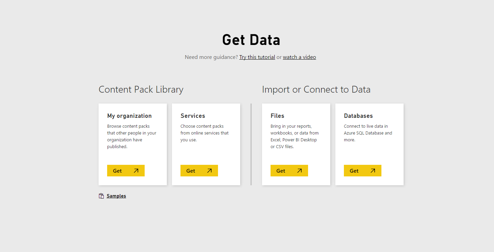Open the watch a video link
494x252 pixels.
[299, 57]
